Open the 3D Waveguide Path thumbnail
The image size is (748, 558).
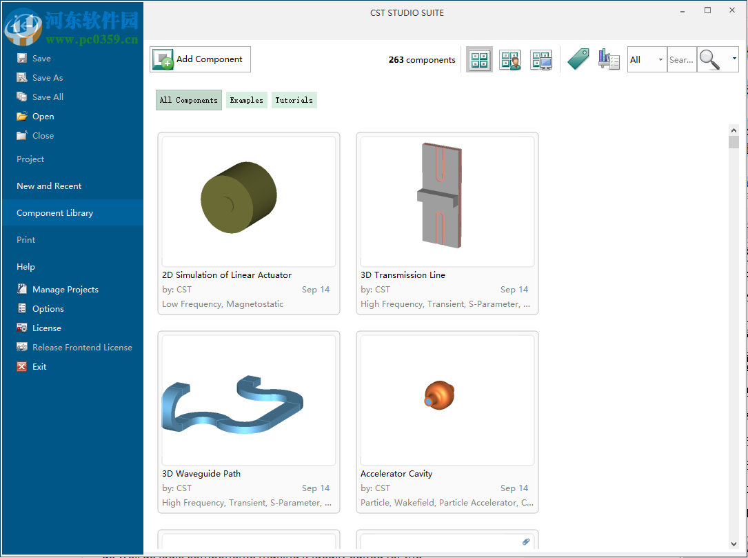[248, 400]
